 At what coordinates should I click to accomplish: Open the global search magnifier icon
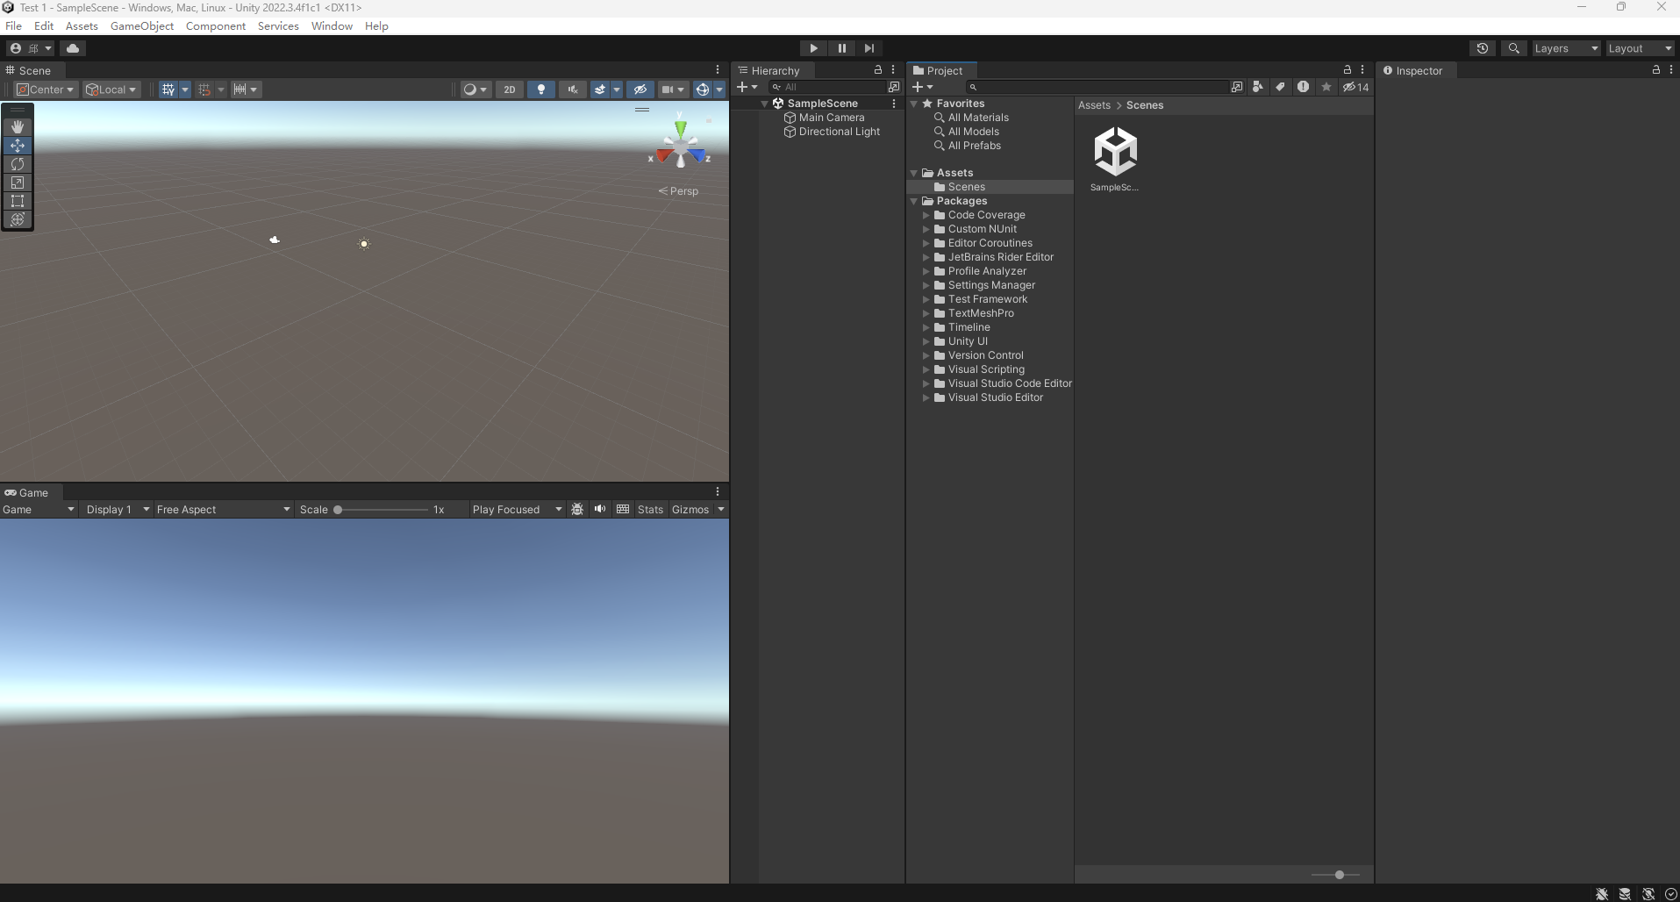pyautogui.click(x=1513, y=48)
